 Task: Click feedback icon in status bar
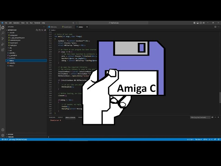click(x=215, y=139)
